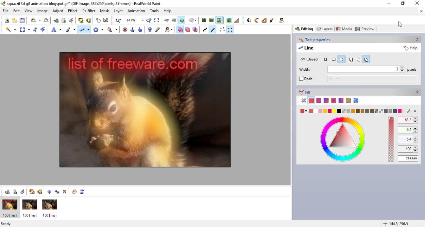Switch to the Preview tab
This screenshot has height=227, width=425.
tap(365, 29)
